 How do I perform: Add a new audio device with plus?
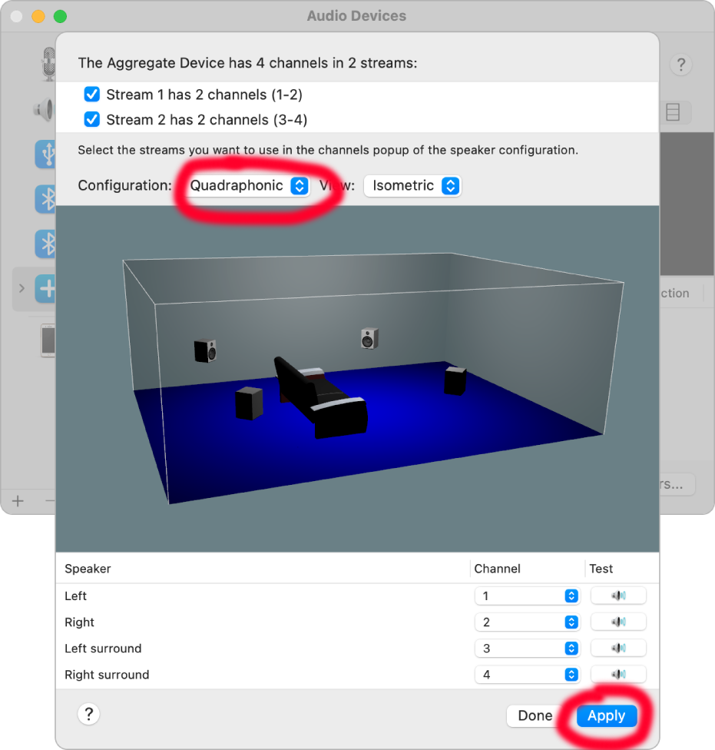pos(18,501)
